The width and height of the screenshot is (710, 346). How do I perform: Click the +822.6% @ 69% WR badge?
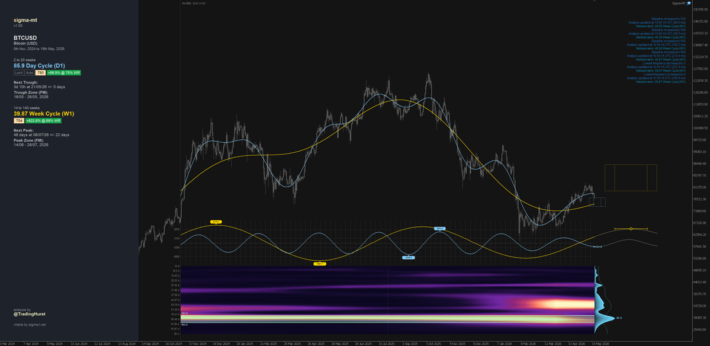43,121
